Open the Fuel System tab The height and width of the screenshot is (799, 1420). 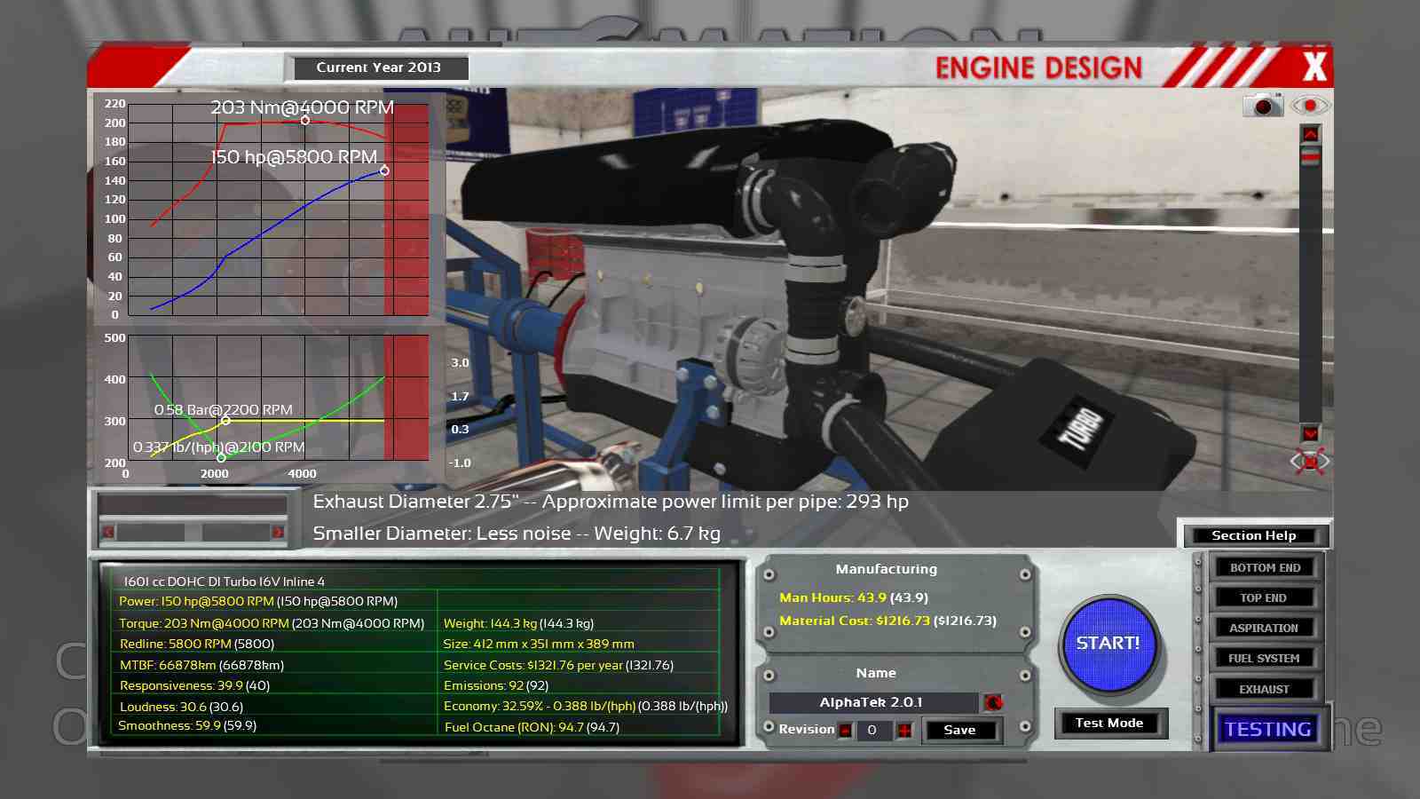click(1264, 659)
